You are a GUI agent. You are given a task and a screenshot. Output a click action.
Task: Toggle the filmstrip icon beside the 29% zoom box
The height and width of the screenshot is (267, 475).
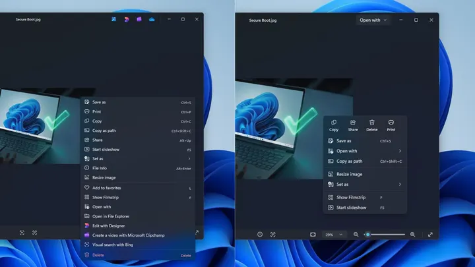[x=313, y=234]
